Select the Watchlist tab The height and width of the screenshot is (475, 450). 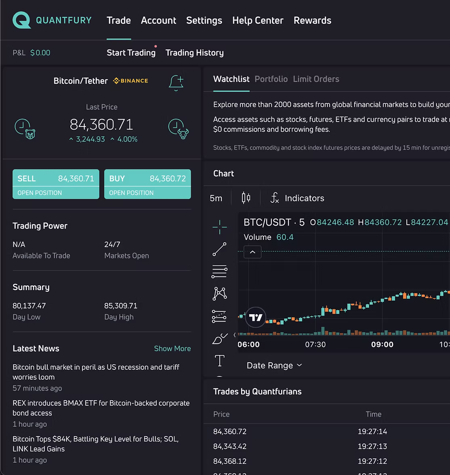click(x=231, y=79)
